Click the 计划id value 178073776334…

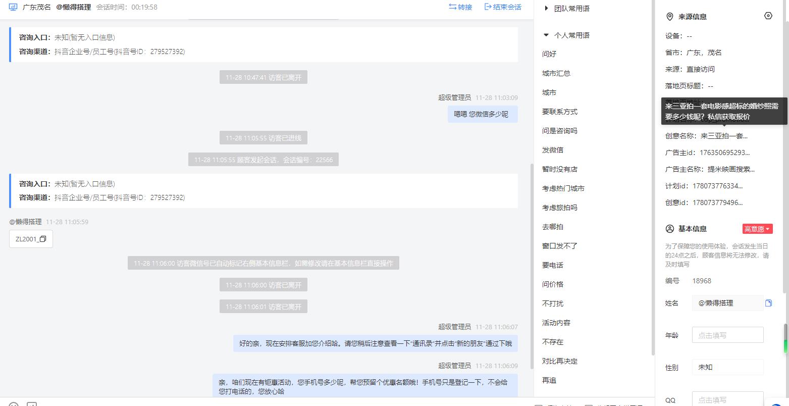click(717, 186)
